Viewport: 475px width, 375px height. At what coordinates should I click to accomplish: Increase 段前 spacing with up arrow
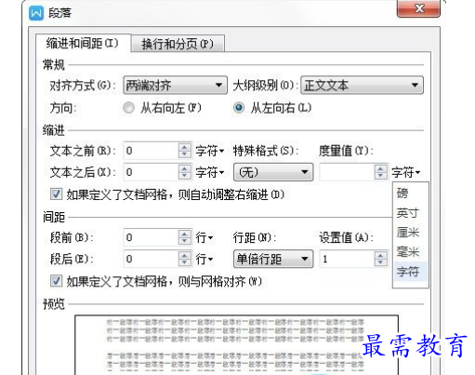pyautogui.click(x=185, y=234)
